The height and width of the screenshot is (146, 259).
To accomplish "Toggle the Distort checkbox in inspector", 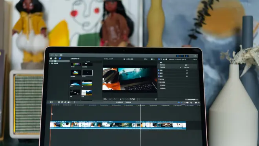I will click(159, 76).
